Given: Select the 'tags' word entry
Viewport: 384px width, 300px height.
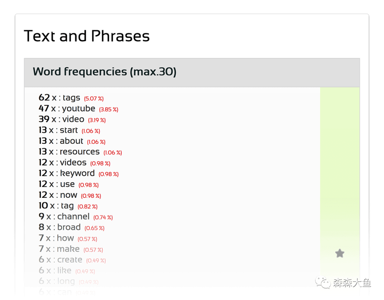Looking at the screenshot, I should point(71,98).
